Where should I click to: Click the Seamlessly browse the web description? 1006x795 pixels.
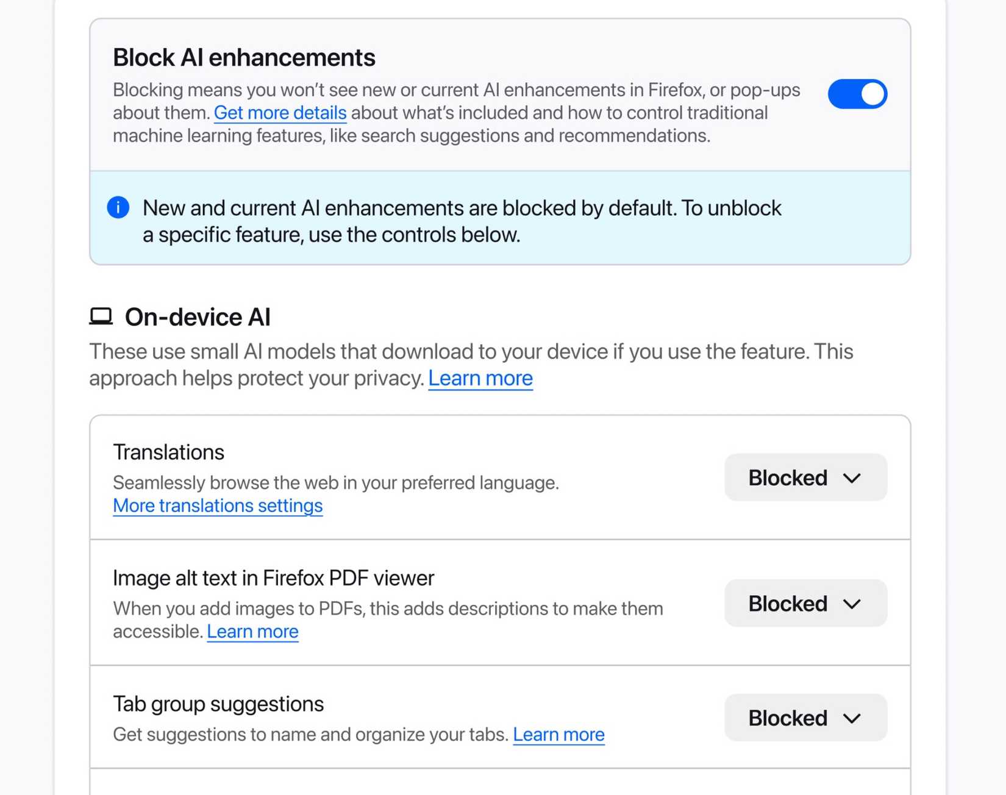(x=335, y=482)
